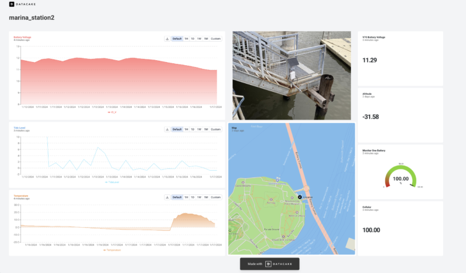466x273 pixels.
Task: Toggle the Temperature legend entry
Action: (112, 250)
